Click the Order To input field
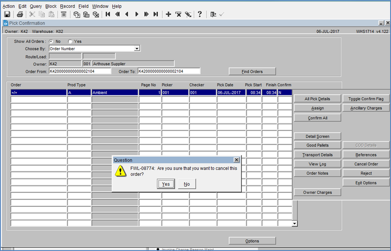Image resolution: width=391 pixels, height=251 pixels. tap(169, 71)
